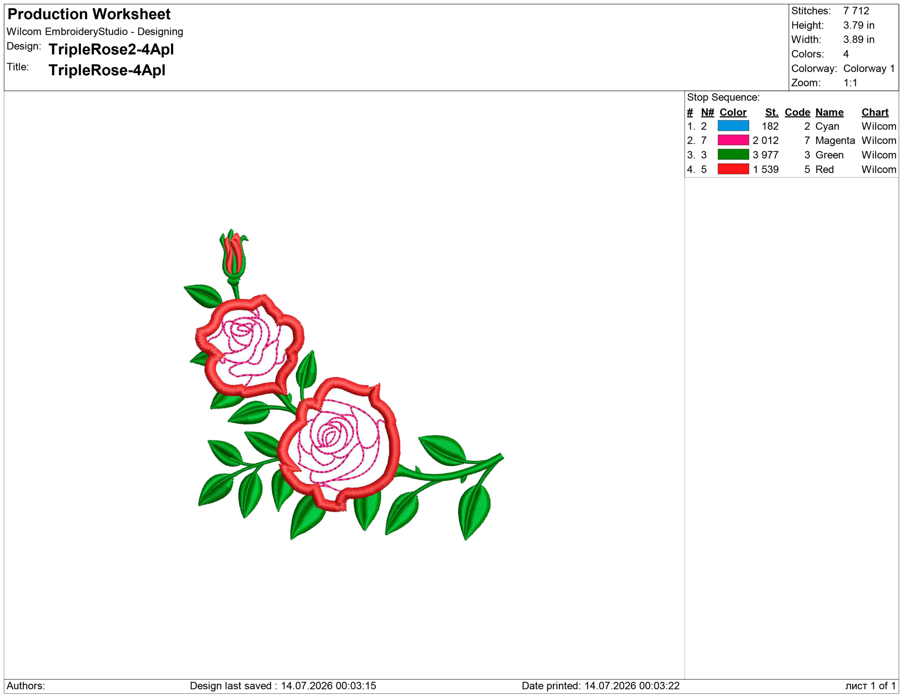Click "Wilcom" chart in Red row
903x695 pixels.
[879, 169]
